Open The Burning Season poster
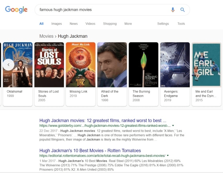Image resolution: width=223 pixels, height=173 pixels. [x=143, y=65]
